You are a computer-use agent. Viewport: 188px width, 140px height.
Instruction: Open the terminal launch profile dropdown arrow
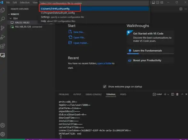coord(168,95)
